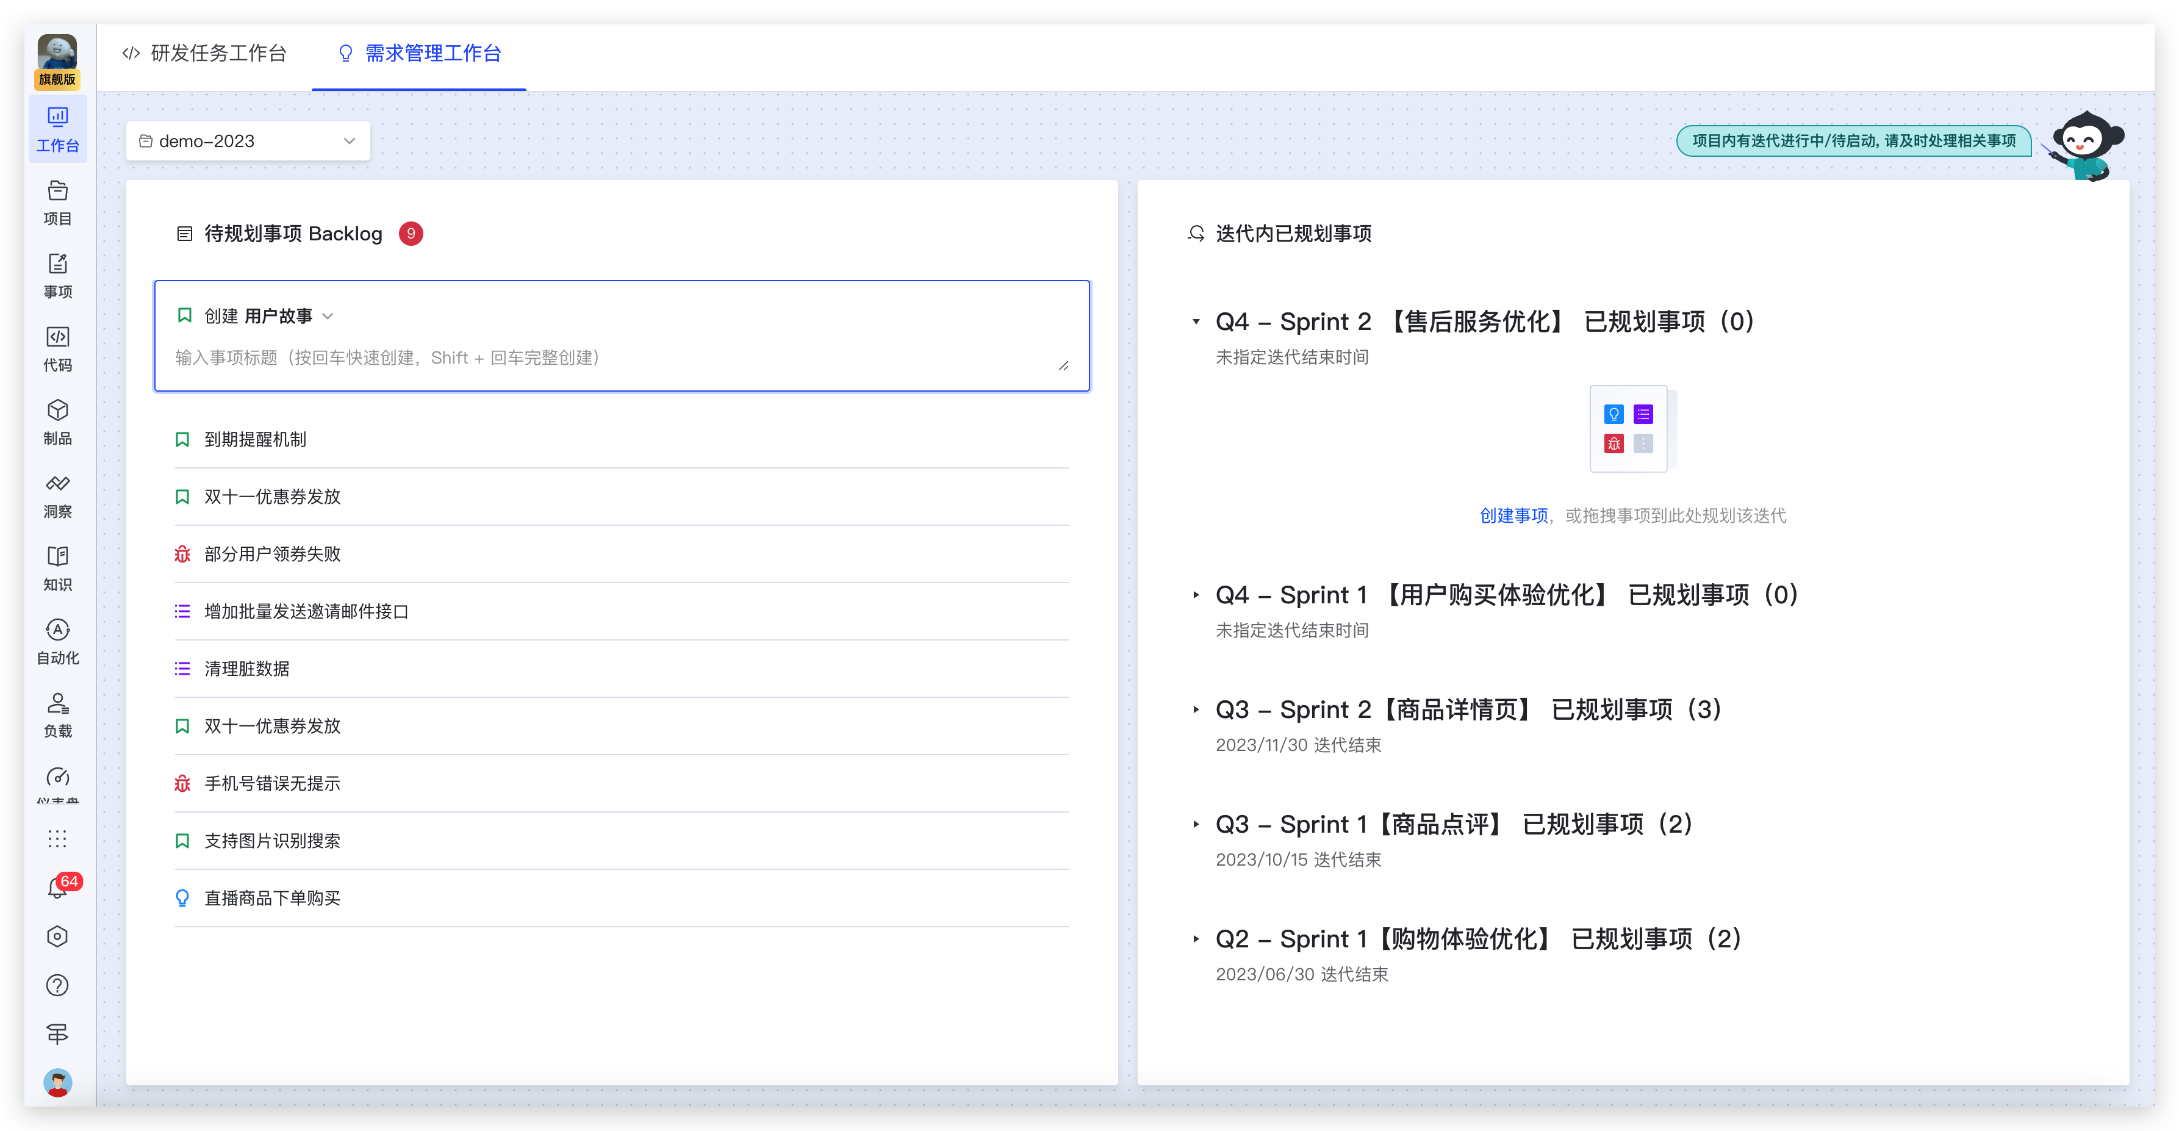Open the 自动化 (Automation) sidebar icon
The width and height of the screenshot is (2179, 1131).
point(57,641)
